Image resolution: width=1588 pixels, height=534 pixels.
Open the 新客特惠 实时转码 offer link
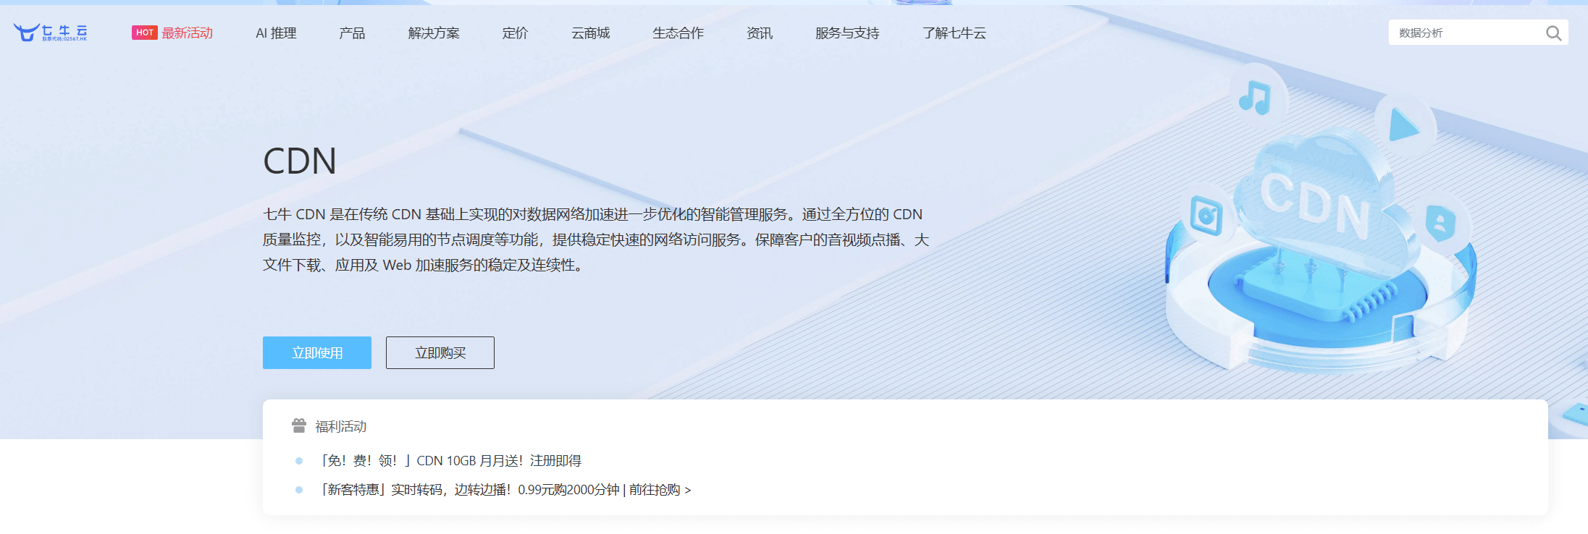(x=505, y=490)
